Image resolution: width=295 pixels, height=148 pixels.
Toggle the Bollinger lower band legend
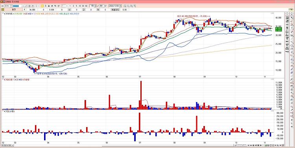(75, 14)
